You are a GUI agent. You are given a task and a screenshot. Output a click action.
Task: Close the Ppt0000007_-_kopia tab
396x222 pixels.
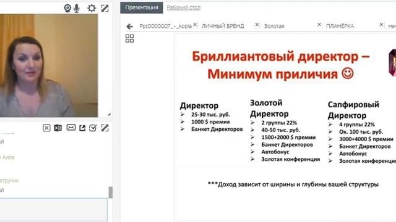195,25
